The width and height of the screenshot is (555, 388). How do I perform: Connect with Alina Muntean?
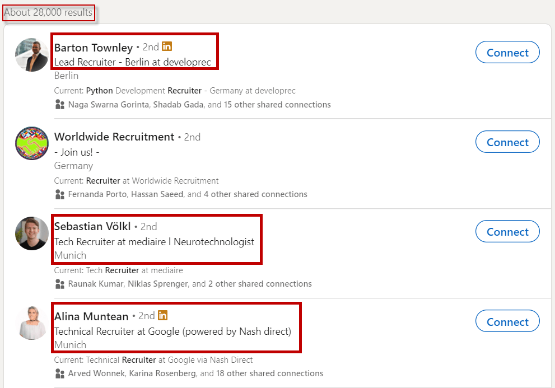click(x=507, y=321)
